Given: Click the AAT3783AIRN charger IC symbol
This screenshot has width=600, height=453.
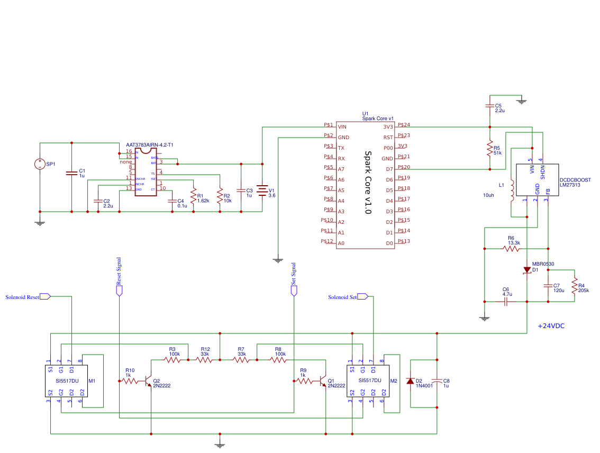Looking at the screenshot, I should [x=147, y=172].
